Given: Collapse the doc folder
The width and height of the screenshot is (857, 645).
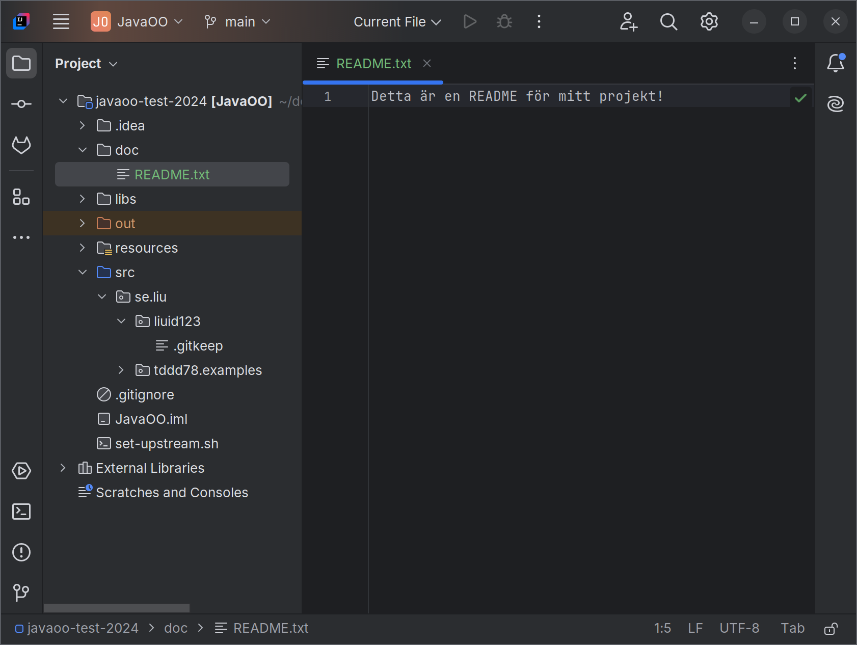Looking at the screenshot, I should 83,150.
